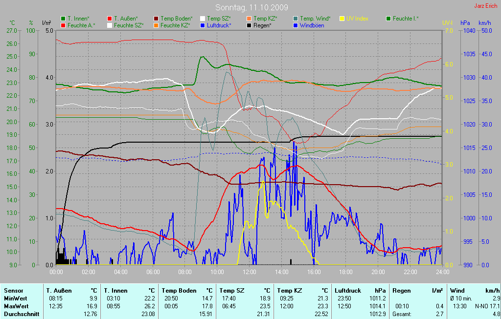Click the green T. Innen legend square
This screenshot has width=501, height=319.
click(63, 19)
